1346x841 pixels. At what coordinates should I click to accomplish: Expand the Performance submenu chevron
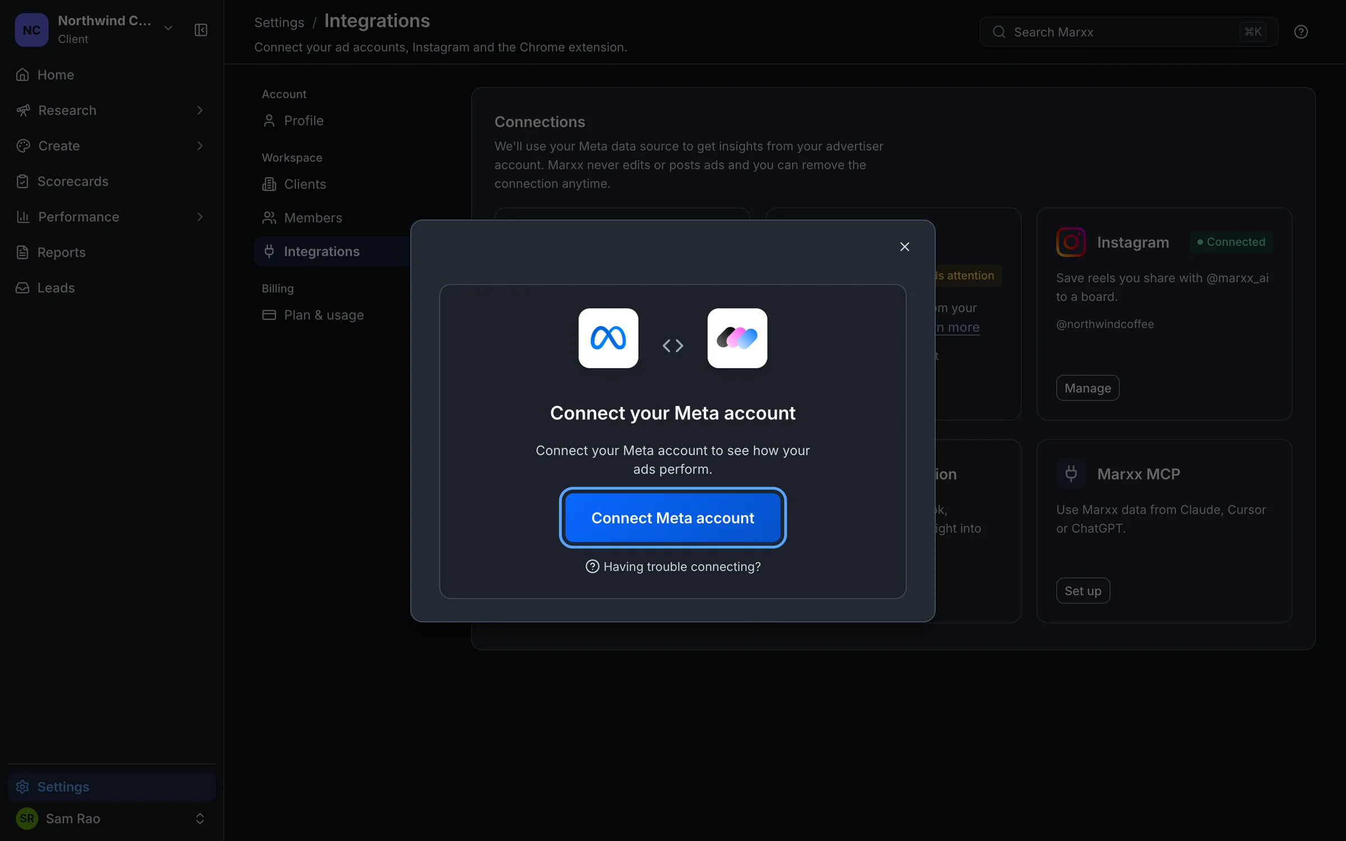[x=200, y=217]
